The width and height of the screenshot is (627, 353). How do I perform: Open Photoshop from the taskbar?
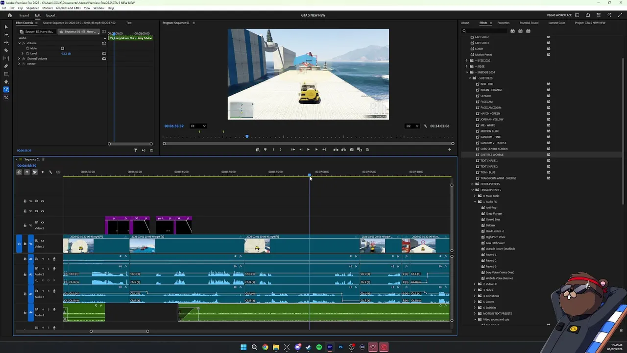click(340, 347)
